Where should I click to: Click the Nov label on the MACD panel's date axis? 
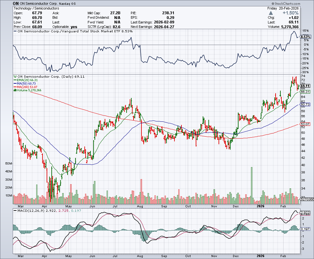coord(214,256)
